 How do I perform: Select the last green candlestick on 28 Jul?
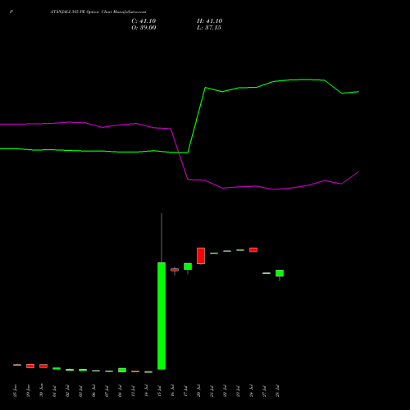coord(280,273)
